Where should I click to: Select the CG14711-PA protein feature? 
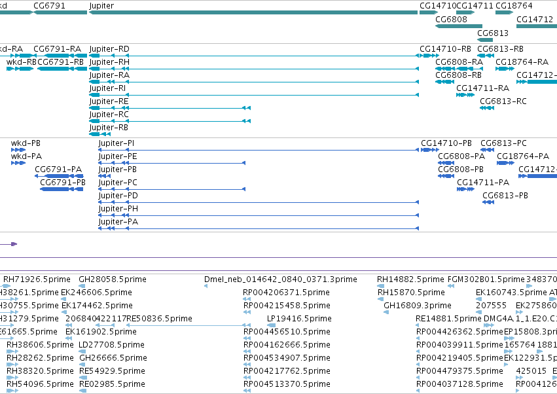466,189
